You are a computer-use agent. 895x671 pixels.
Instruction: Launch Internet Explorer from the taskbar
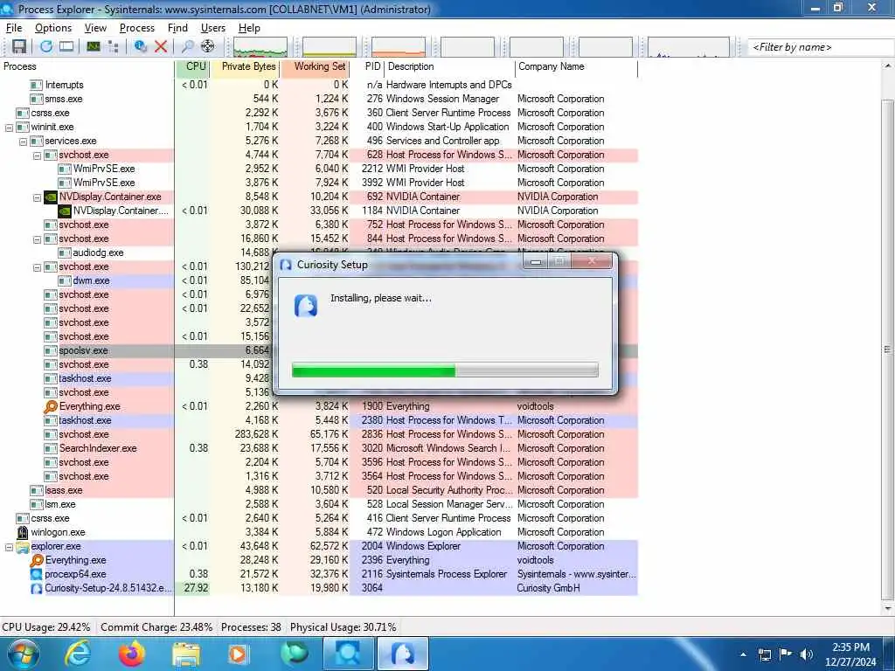click(77, 654)
